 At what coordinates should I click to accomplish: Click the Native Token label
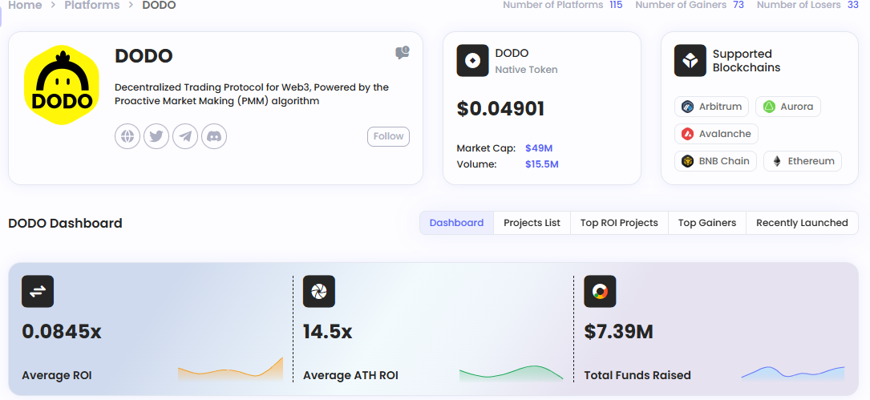pos(527,70)
